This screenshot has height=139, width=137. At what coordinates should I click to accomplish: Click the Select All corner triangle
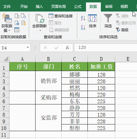point(6,59)
